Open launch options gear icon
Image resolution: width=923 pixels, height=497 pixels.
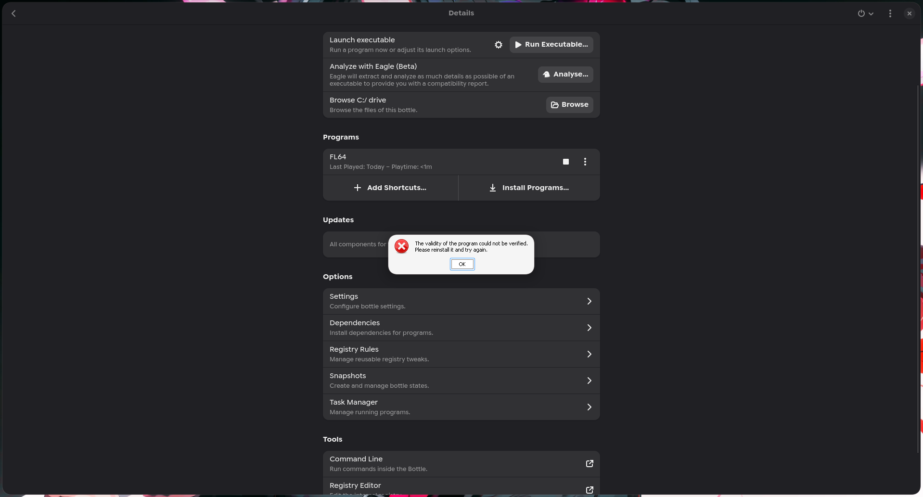498,45
